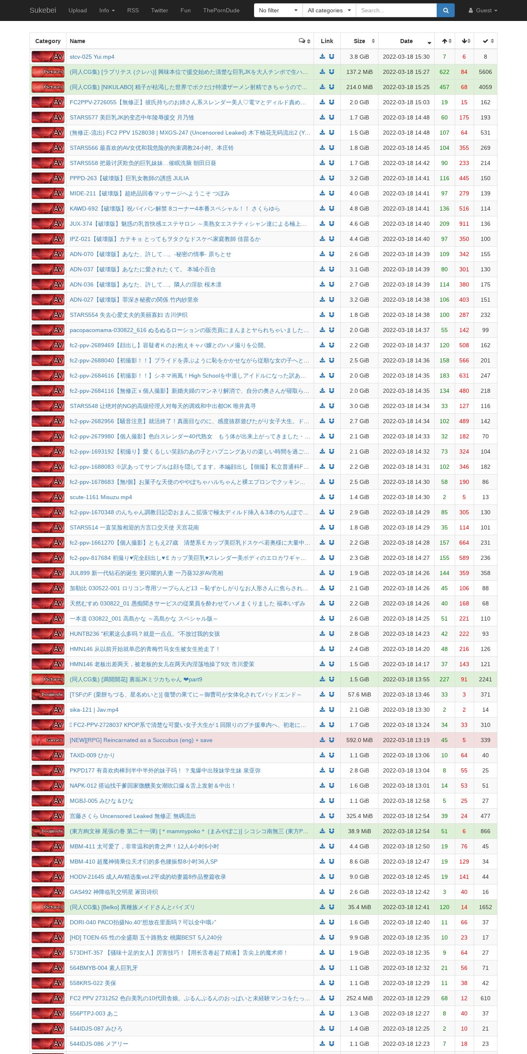Click the 5606 completed count cell
The image size is (527, 1054).
coord(486,72)
